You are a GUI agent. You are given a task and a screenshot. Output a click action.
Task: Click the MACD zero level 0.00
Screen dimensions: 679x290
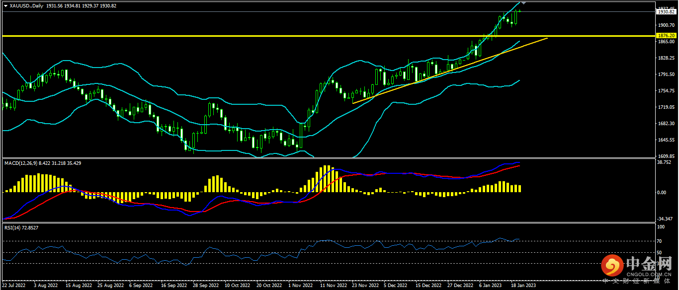662,193
